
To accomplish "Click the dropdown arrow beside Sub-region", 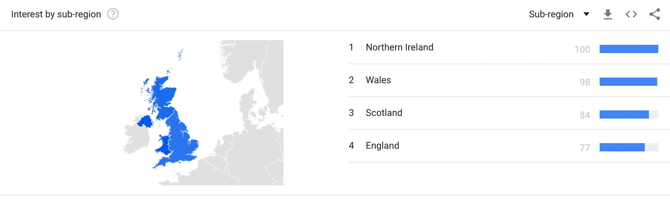I will [x=587, y=14].
